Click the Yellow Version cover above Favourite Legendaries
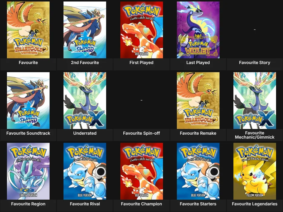This screenshot has height=212, width=283. [x=255, y=171]
